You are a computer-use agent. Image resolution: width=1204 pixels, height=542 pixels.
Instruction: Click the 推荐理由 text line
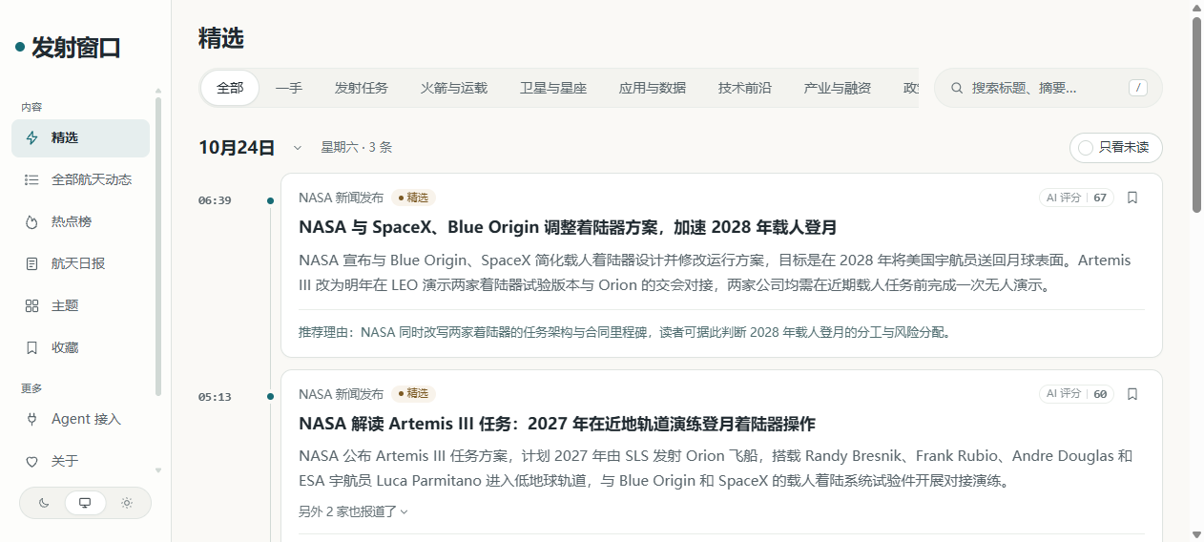tap(625, 333)
